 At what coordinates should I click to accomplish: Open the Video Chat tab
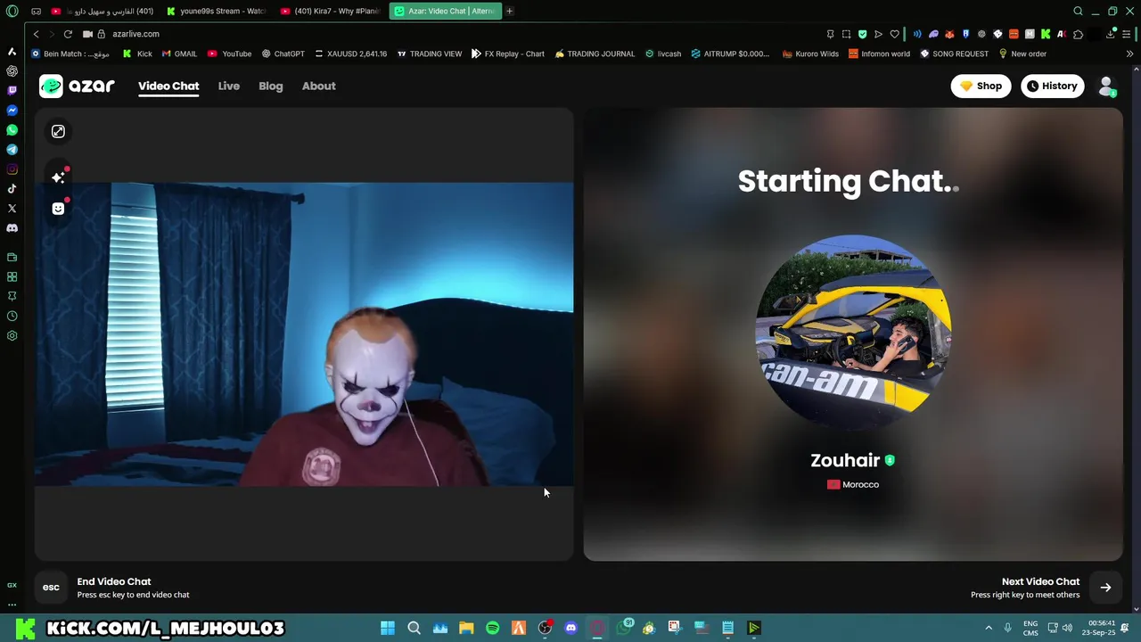coord(168,86)
